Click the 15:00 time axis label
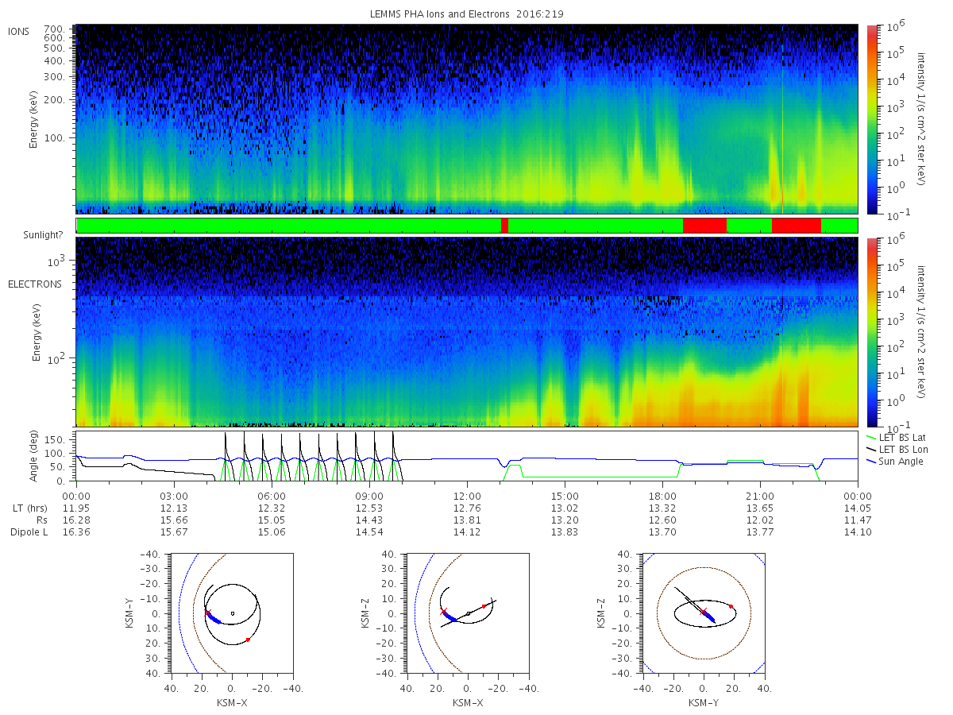The image size is (953, 715). pos(565,495)
